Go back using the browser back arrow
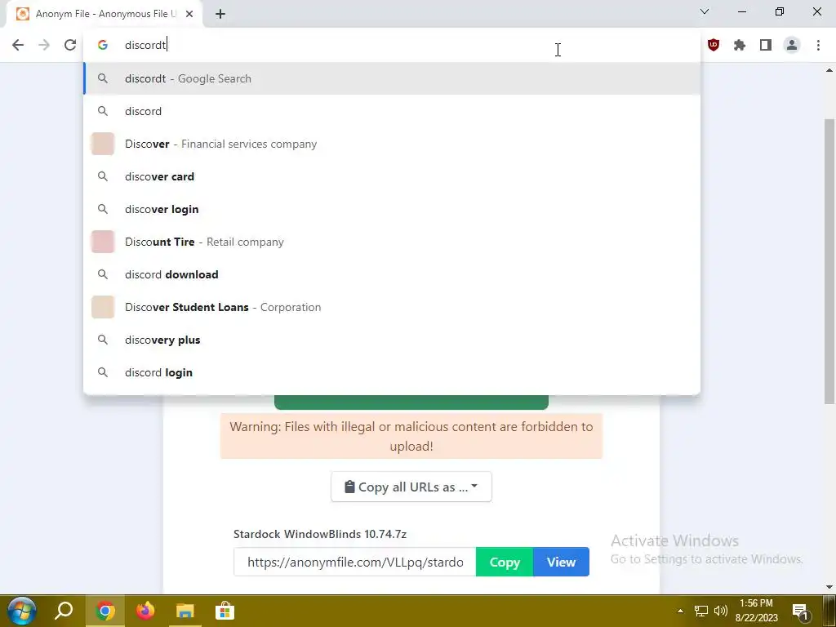 point(18,45)
